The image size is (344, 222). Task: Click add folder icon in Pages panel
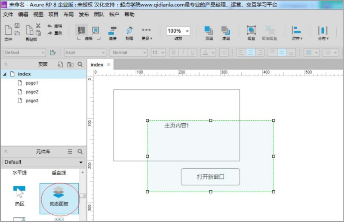70,64
